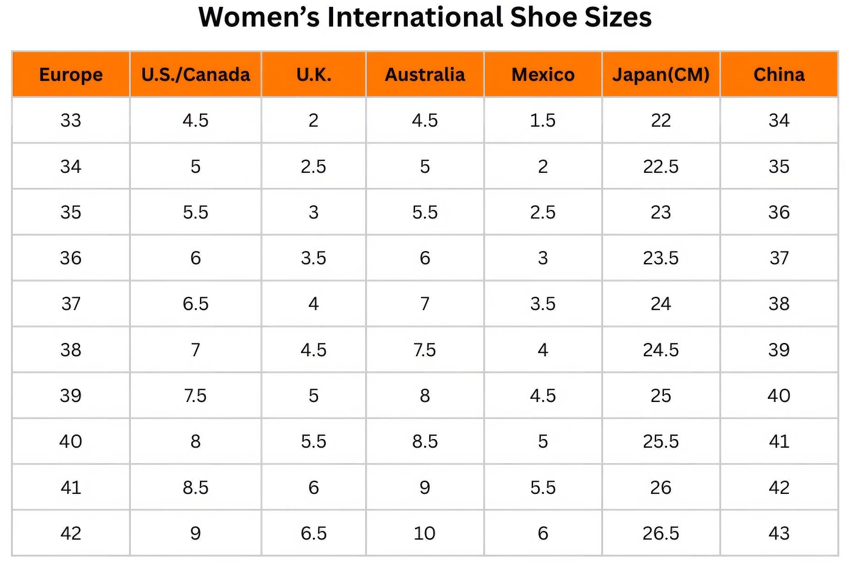Select Europe size 33 cell
The image size is (852, 568).
click(71, 120)
